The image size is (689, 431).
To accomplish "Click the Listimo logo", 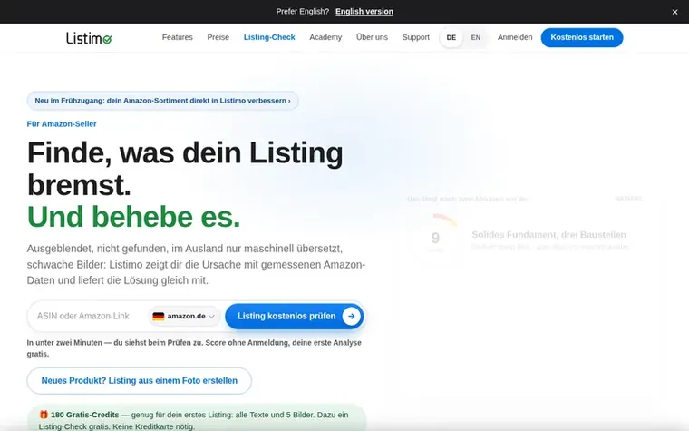I will tap(89, 38).
